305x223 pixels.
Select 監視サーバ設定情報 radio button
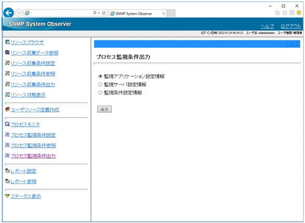click(x=100, y=85)
